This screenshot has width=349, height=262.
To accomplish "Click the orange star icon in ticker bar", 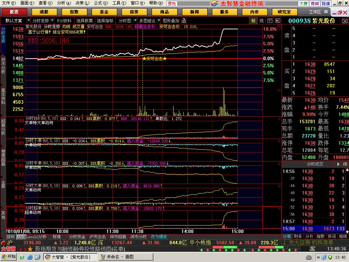I will tap(30, 249).
